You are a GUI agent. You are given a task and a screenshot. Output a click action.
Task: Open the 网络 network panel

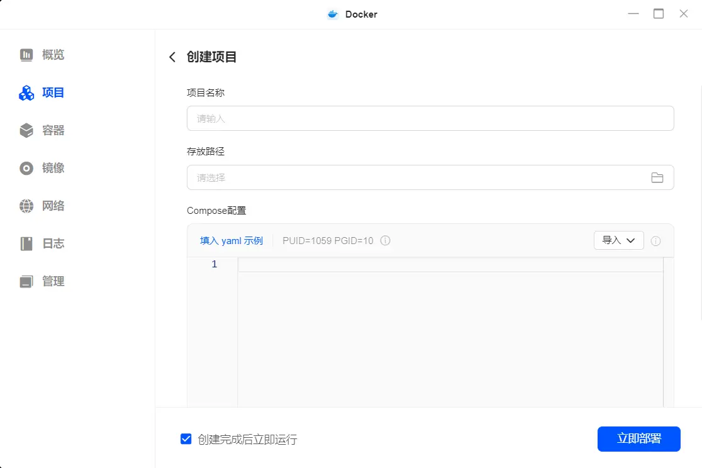(x=41, y=206)
